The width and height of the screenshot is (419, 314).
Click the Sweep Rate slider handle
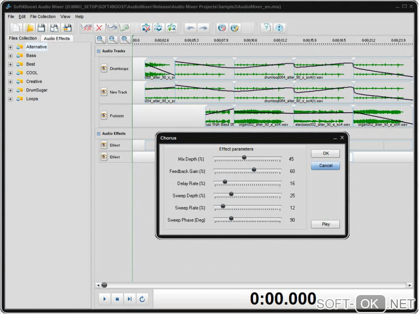(x=223, y=206)
